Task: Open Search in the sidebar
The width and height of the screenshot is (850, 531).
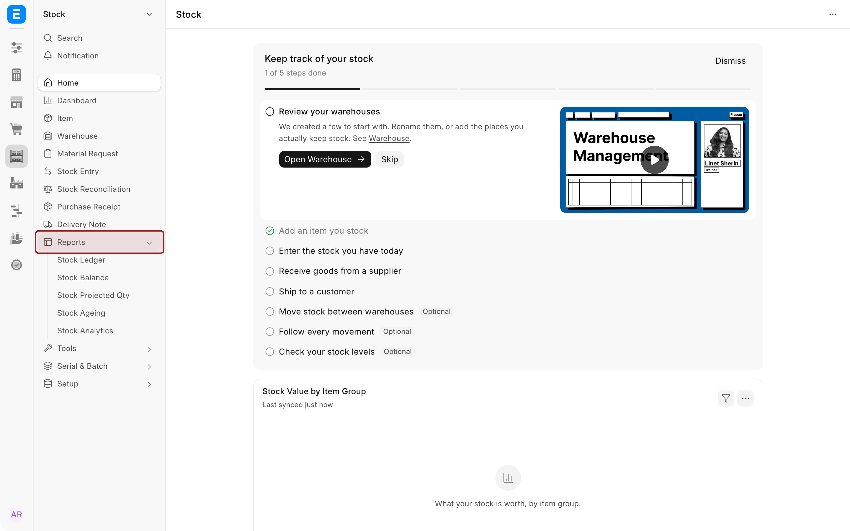Action: [99, 38]
